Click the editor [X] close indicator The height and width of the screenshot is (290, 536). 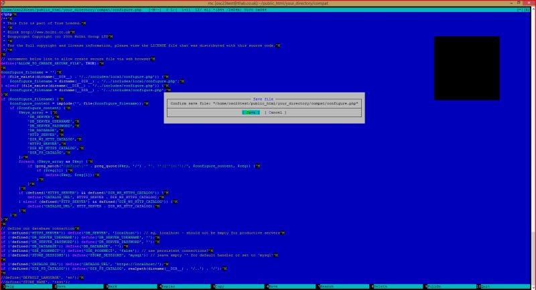point(527,10)
